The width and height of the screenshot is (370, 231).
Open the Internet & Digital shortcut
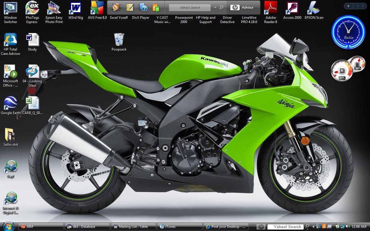pyautogui.click(x=10, y=203)
